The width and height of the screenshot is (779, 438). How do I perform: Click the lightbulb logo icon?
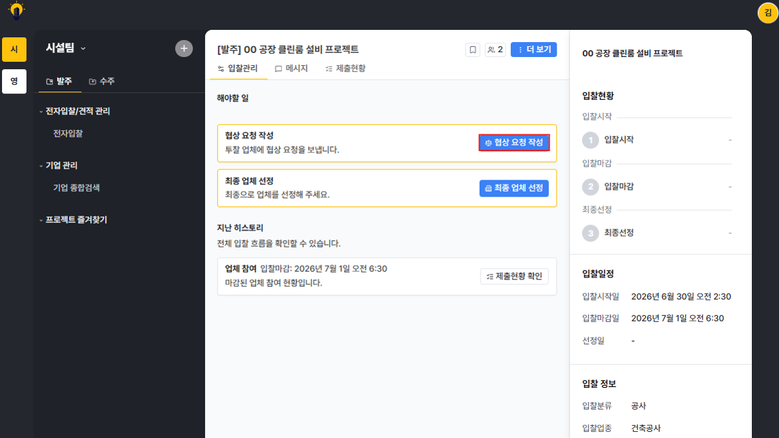pos(16,10)
